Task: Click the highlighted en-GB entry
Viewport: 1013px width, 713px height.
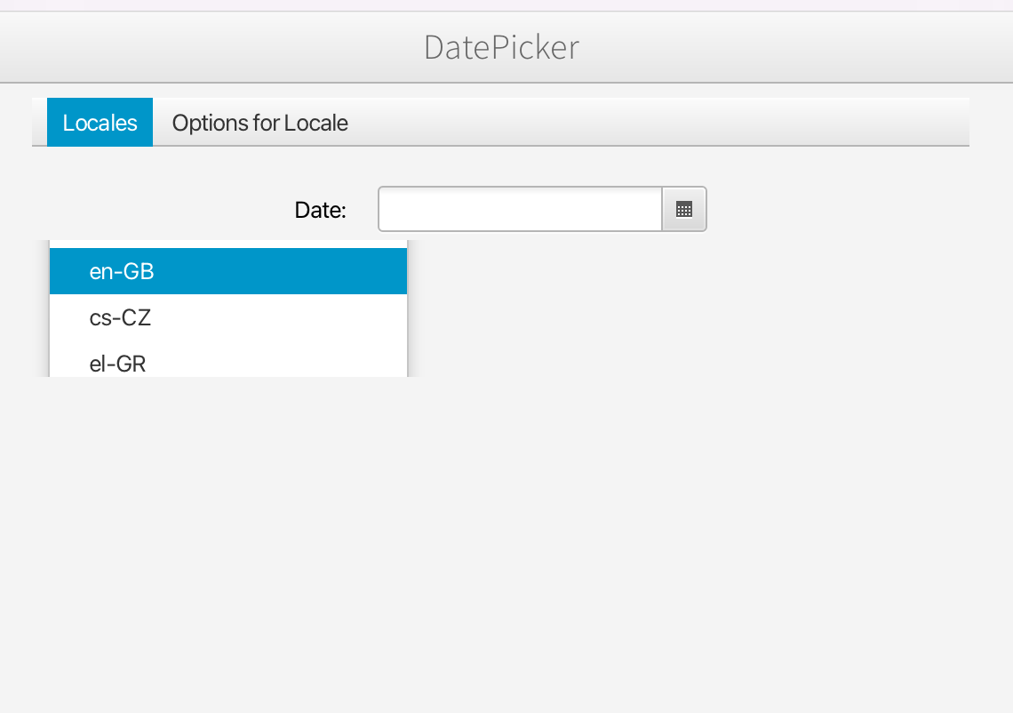Action: [x=227, y=271]
